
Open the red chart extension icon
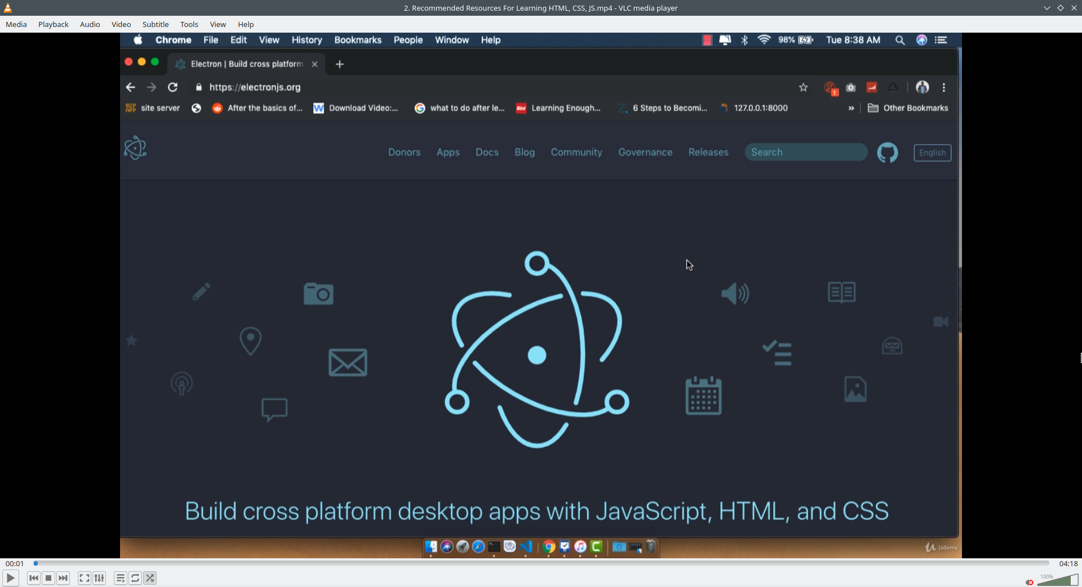872,87
